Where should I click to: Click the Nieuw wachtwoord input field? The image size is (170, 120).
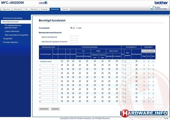click(x=74, y=37)
